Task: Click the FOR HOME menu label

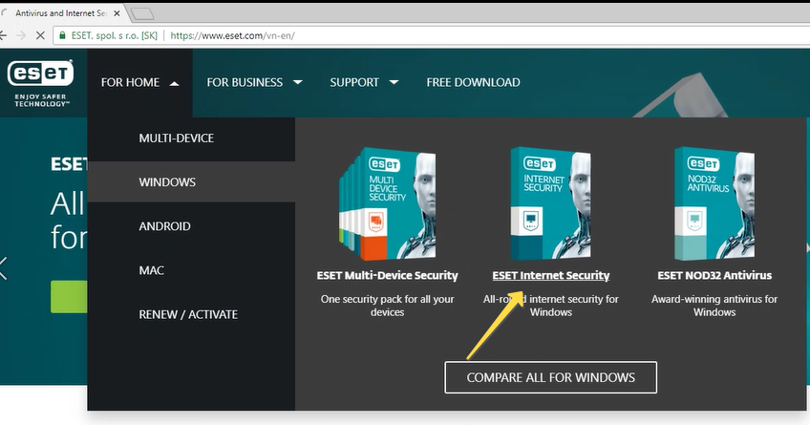Action: coord(130,82)
